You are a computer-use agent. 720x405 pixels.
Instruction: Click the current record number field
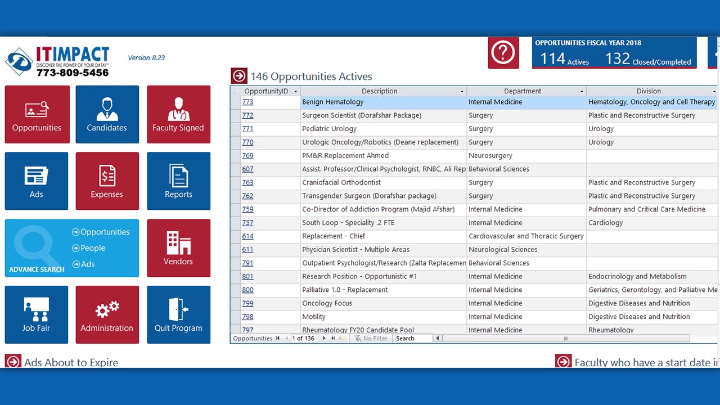coord(304,339)
